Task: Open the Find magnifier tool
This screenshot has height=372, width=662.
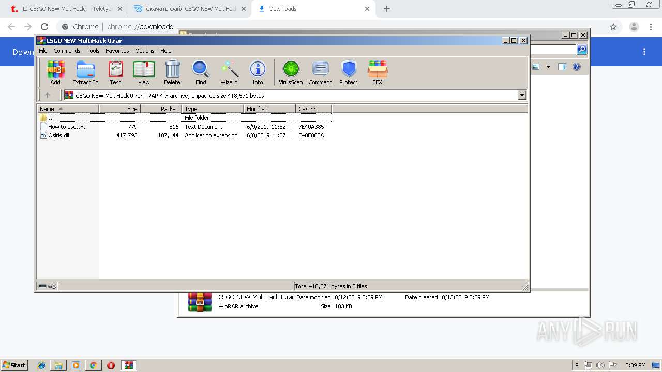Action: [x=201, y=72]
